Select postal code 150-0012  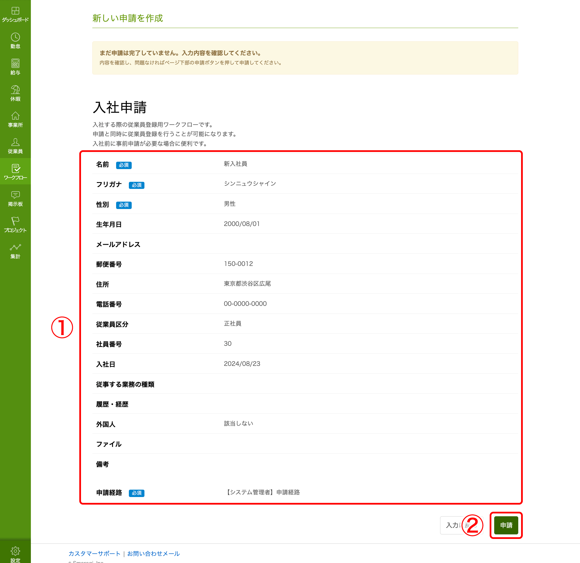(238, 264)
